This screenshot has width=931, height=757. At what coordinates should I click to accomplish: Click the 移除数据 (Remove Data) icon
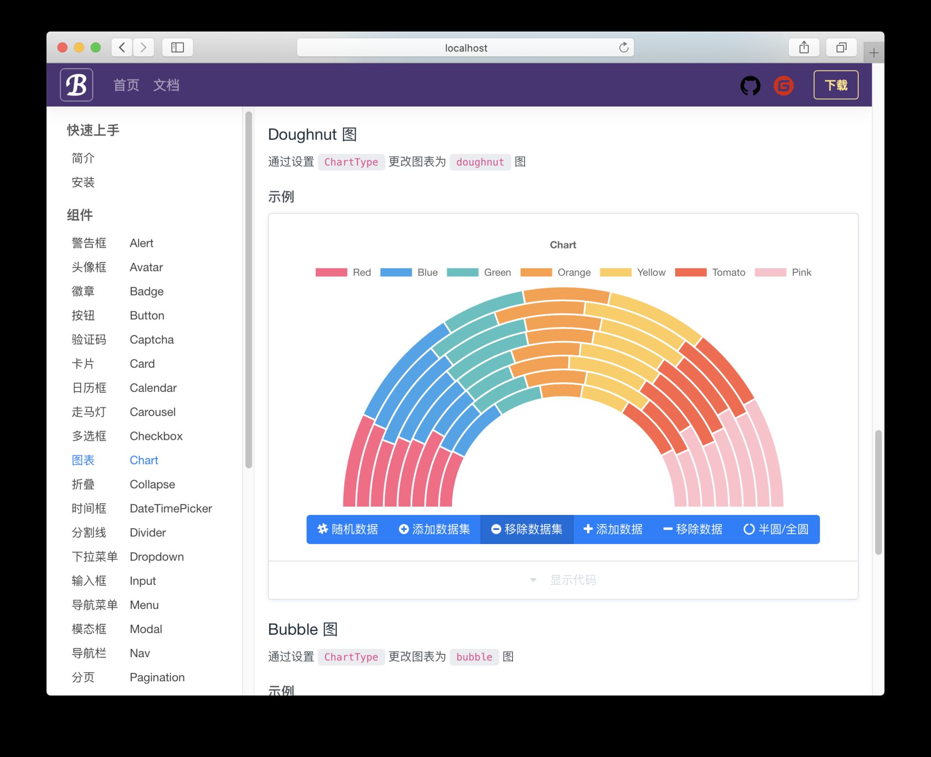tap(666, 529)
